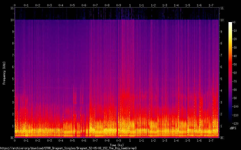
Task: Select the 1.7 tick on bottom time axis
Action: coord(211,140)
